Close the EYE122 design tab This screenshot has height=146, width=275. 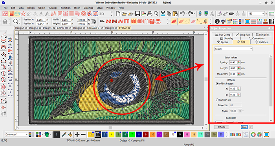[129, 28]
